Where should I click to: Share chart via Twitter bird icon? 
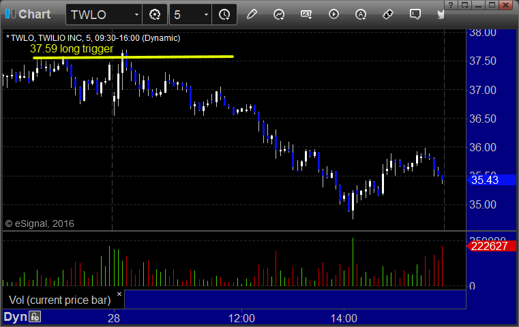441,14
